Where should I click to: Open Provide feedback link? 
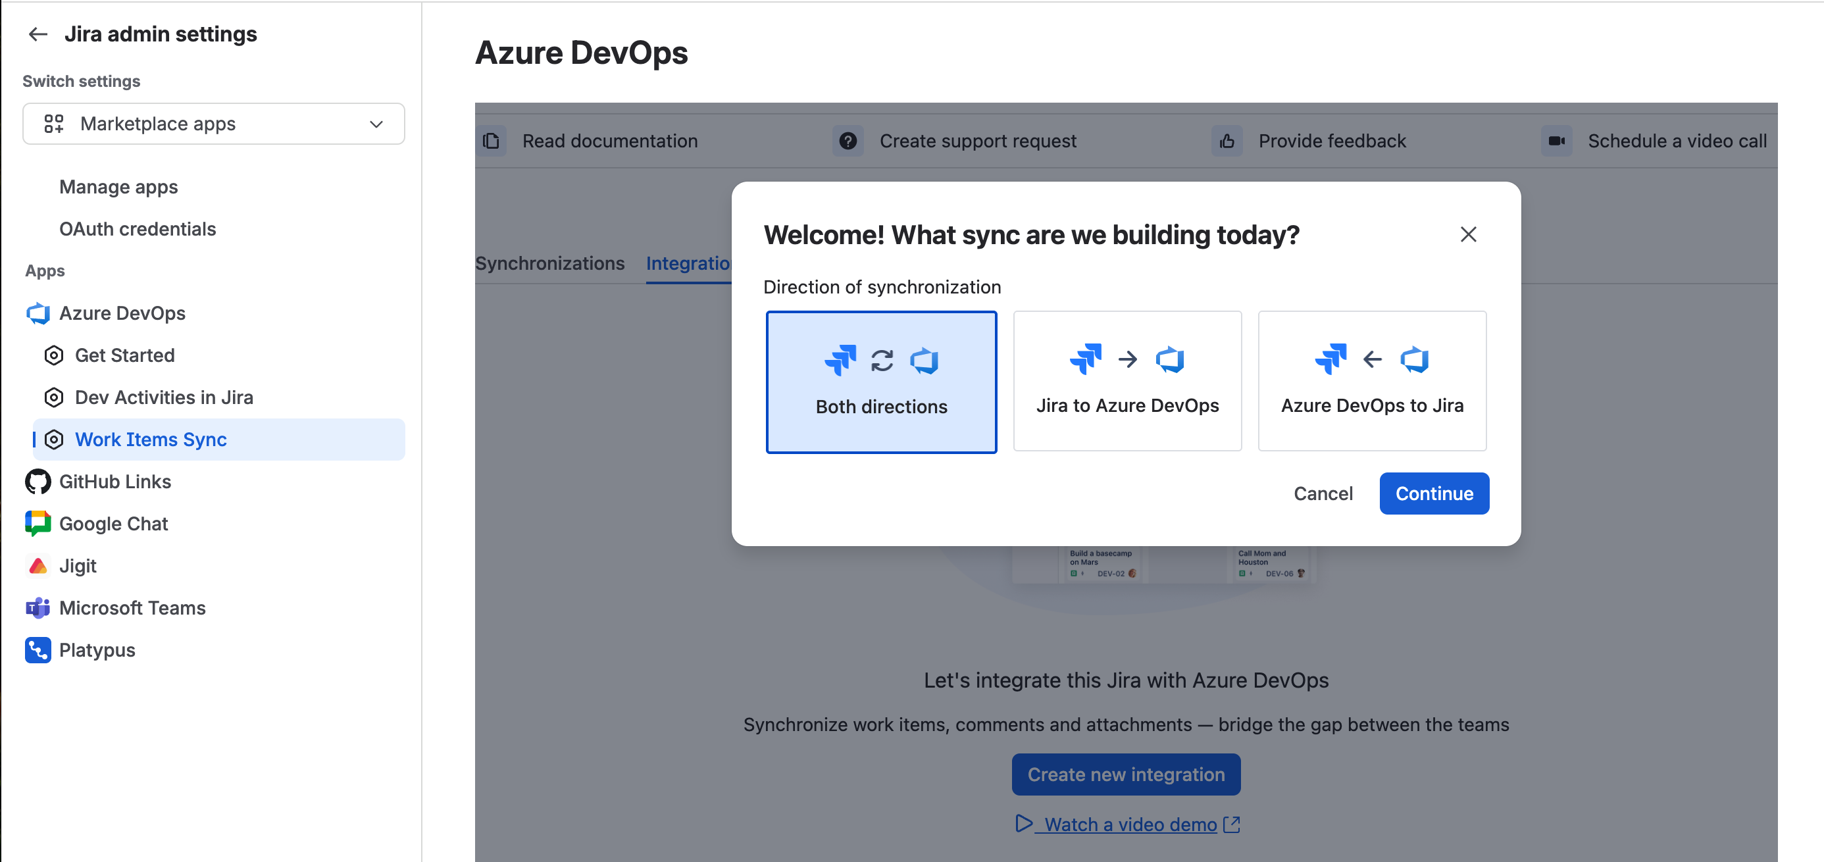click(x=1332, y=141)
